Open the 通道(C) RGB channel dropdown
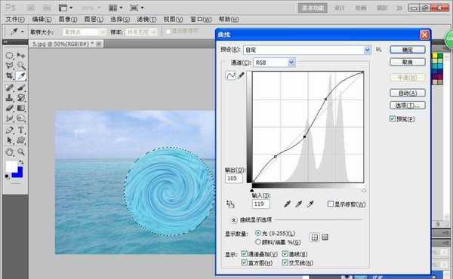This screenshot has width=453, height=279. coord(274,63)
